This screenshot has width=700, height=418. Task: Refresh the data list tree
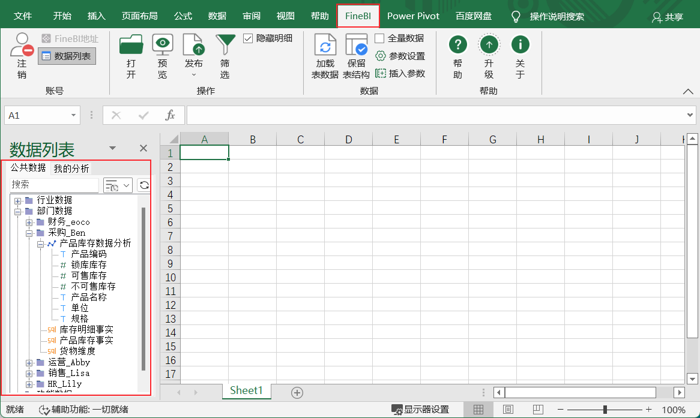[x=143, y=185]
